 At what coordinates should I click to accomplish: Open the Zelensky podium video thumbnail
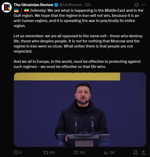(x=80, y=110)
